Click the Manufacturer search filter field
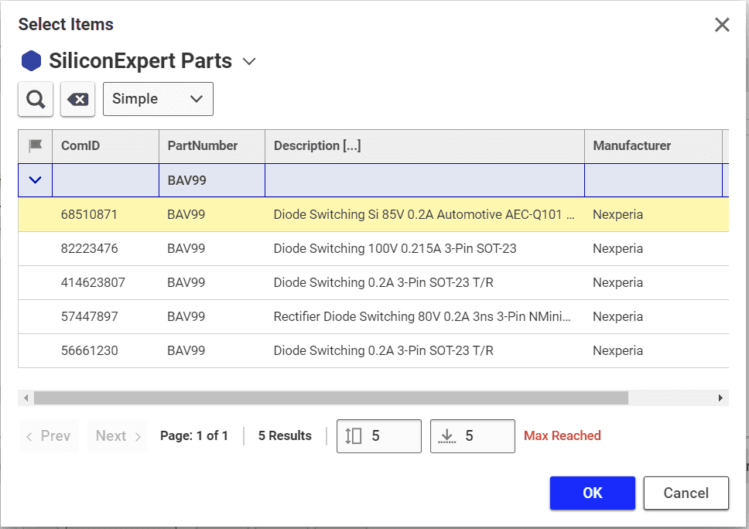Screen dimensions: 749x529 (654, 180)
